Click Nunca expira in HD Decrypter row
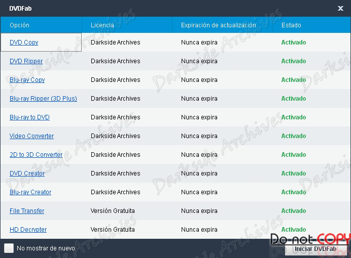Screen dimensions: 351x258 199,230
